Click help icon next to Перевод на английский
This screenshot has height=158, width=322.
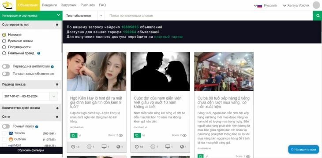(x=52, y=67)
